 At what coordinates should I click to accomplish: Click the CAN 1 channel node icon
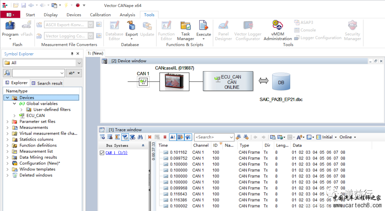[143, 81]
